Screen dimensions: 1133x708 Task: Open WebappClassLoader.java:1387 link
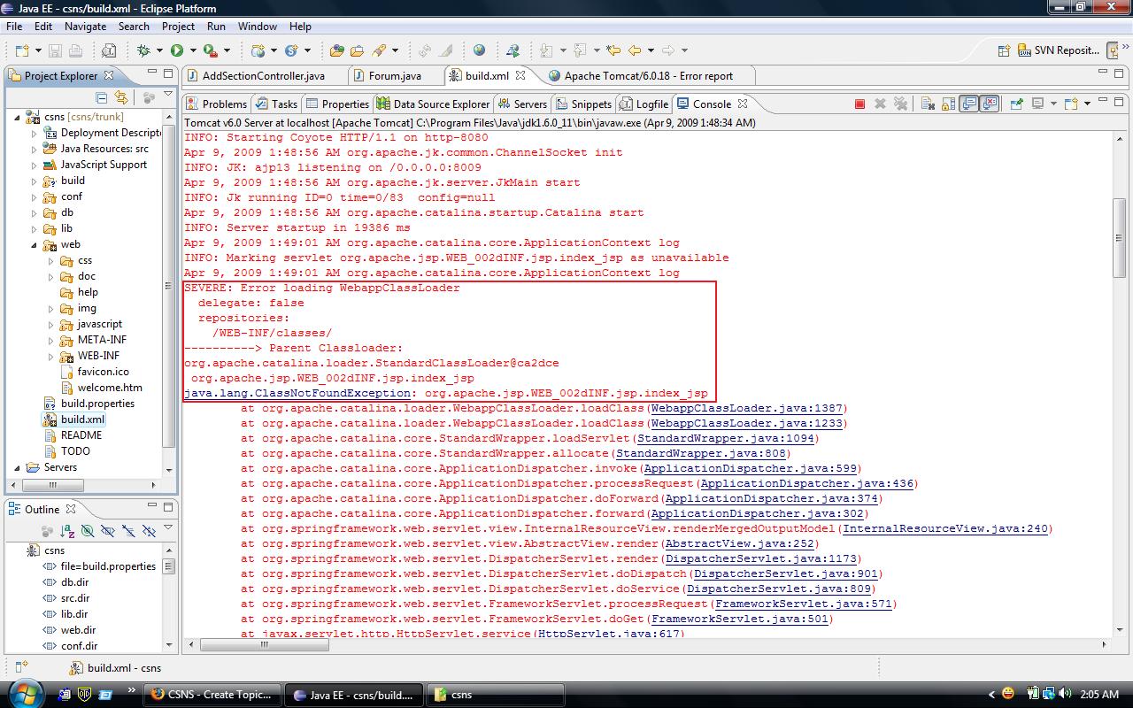[x=747, y=408]
